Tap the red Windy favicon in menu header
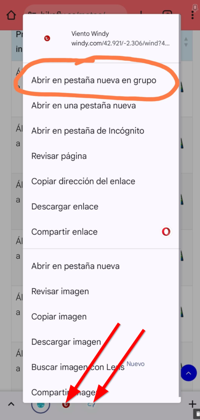 [47, 39]
